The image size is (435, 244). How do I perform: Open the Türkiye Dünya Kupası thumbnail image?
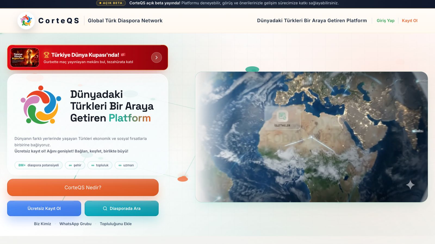tap(24, 57)
